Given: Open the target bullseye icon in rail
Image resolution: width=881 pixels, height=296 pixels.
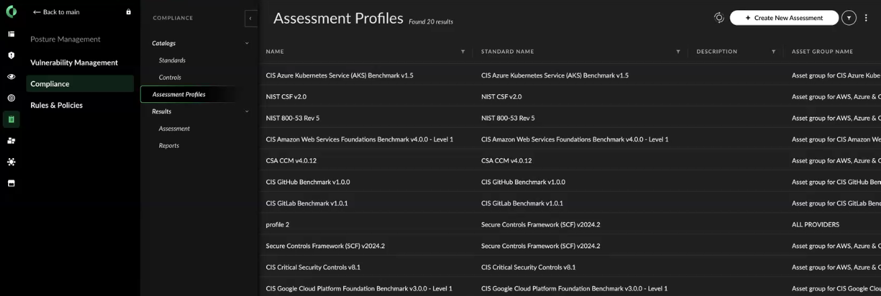Looking at the screenshot, I should pos(11,98).
